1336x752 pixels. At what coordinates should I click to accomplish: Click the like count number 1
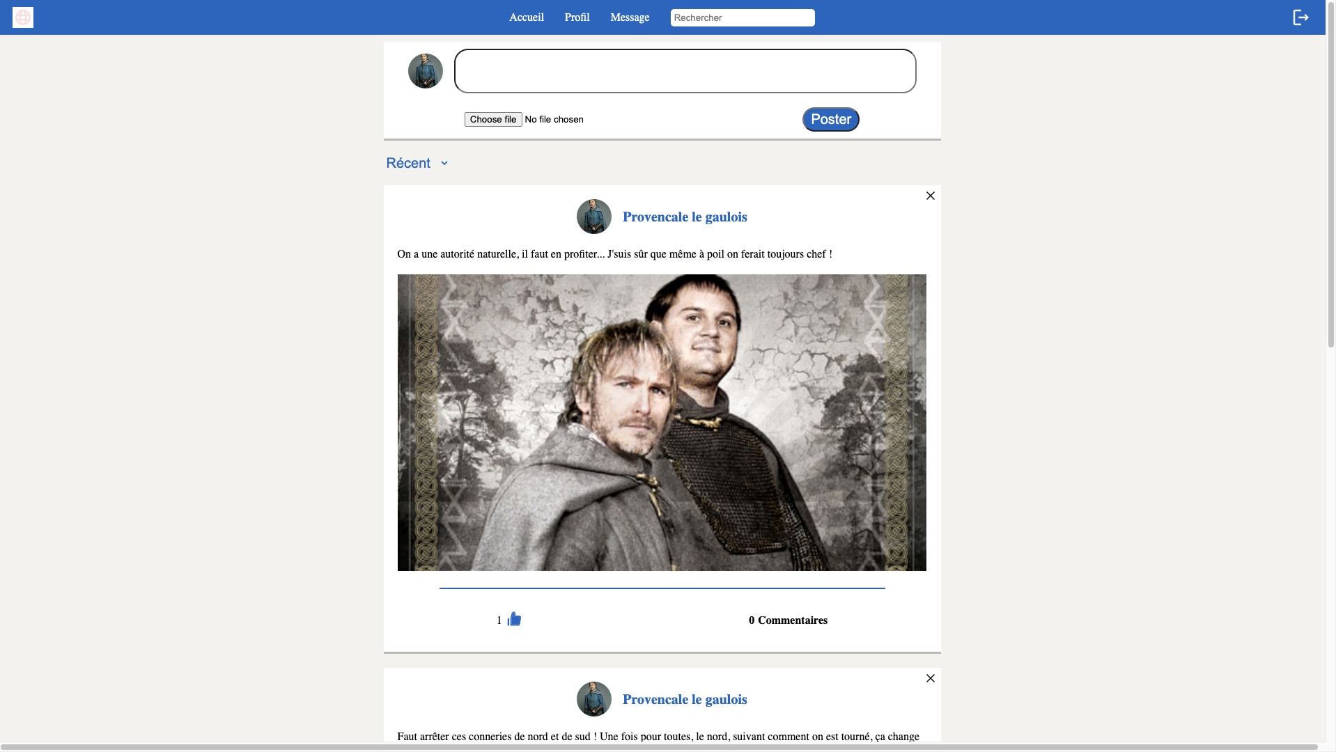(499, 620)
